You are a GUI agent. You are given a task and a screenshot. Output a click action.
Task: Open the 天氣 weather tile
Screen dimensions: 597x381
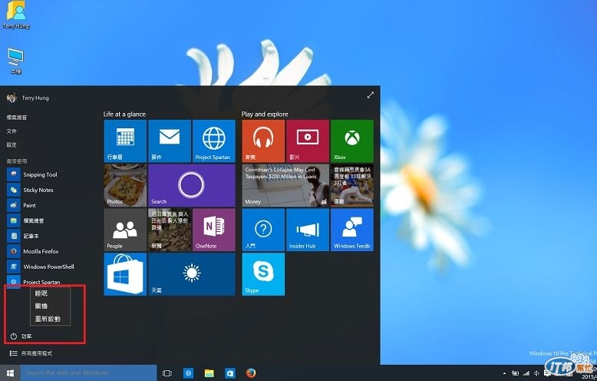[192, 274]
